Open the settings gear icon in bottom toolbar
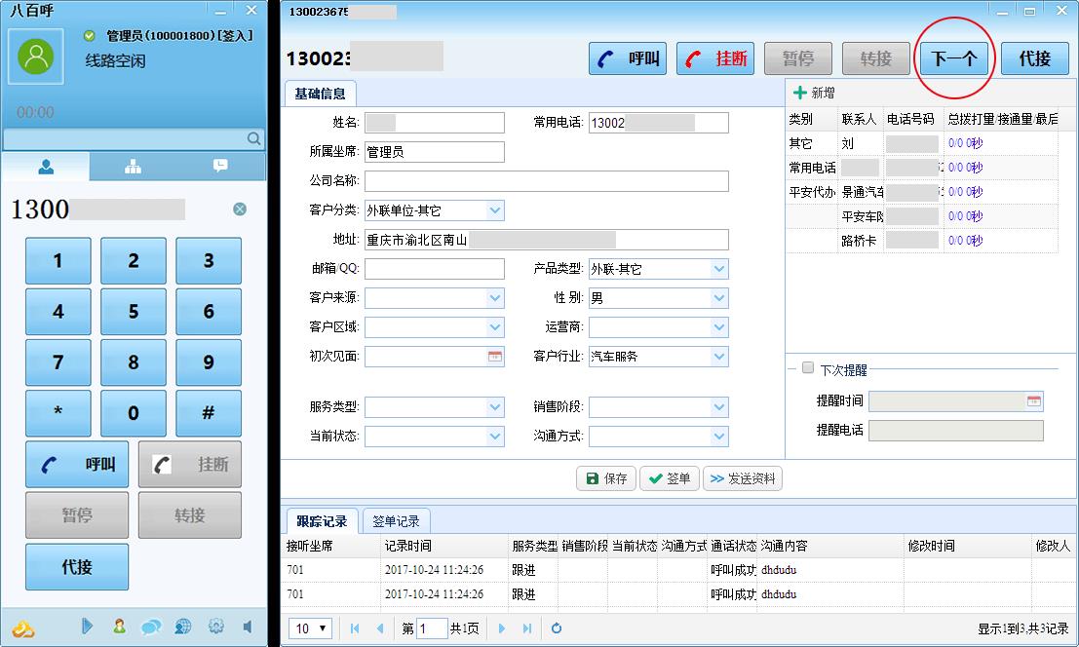1079x647 pixels. point(213,628)
